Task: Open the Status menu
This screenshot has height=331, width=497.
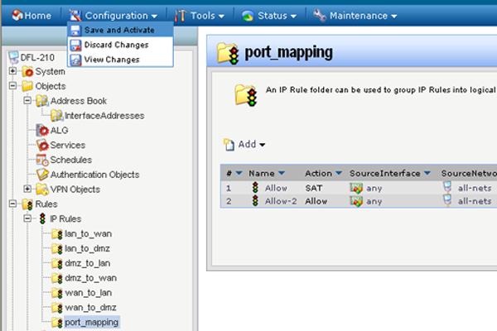Action: click(x=269, y=15)
